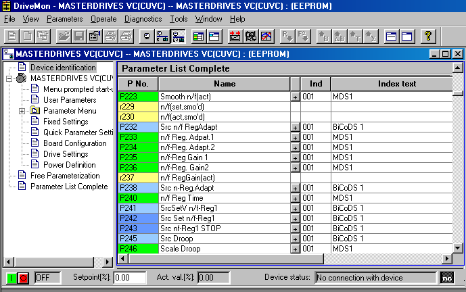
Task: Click the lined new document toolbar icon
Action: [11, 36]
